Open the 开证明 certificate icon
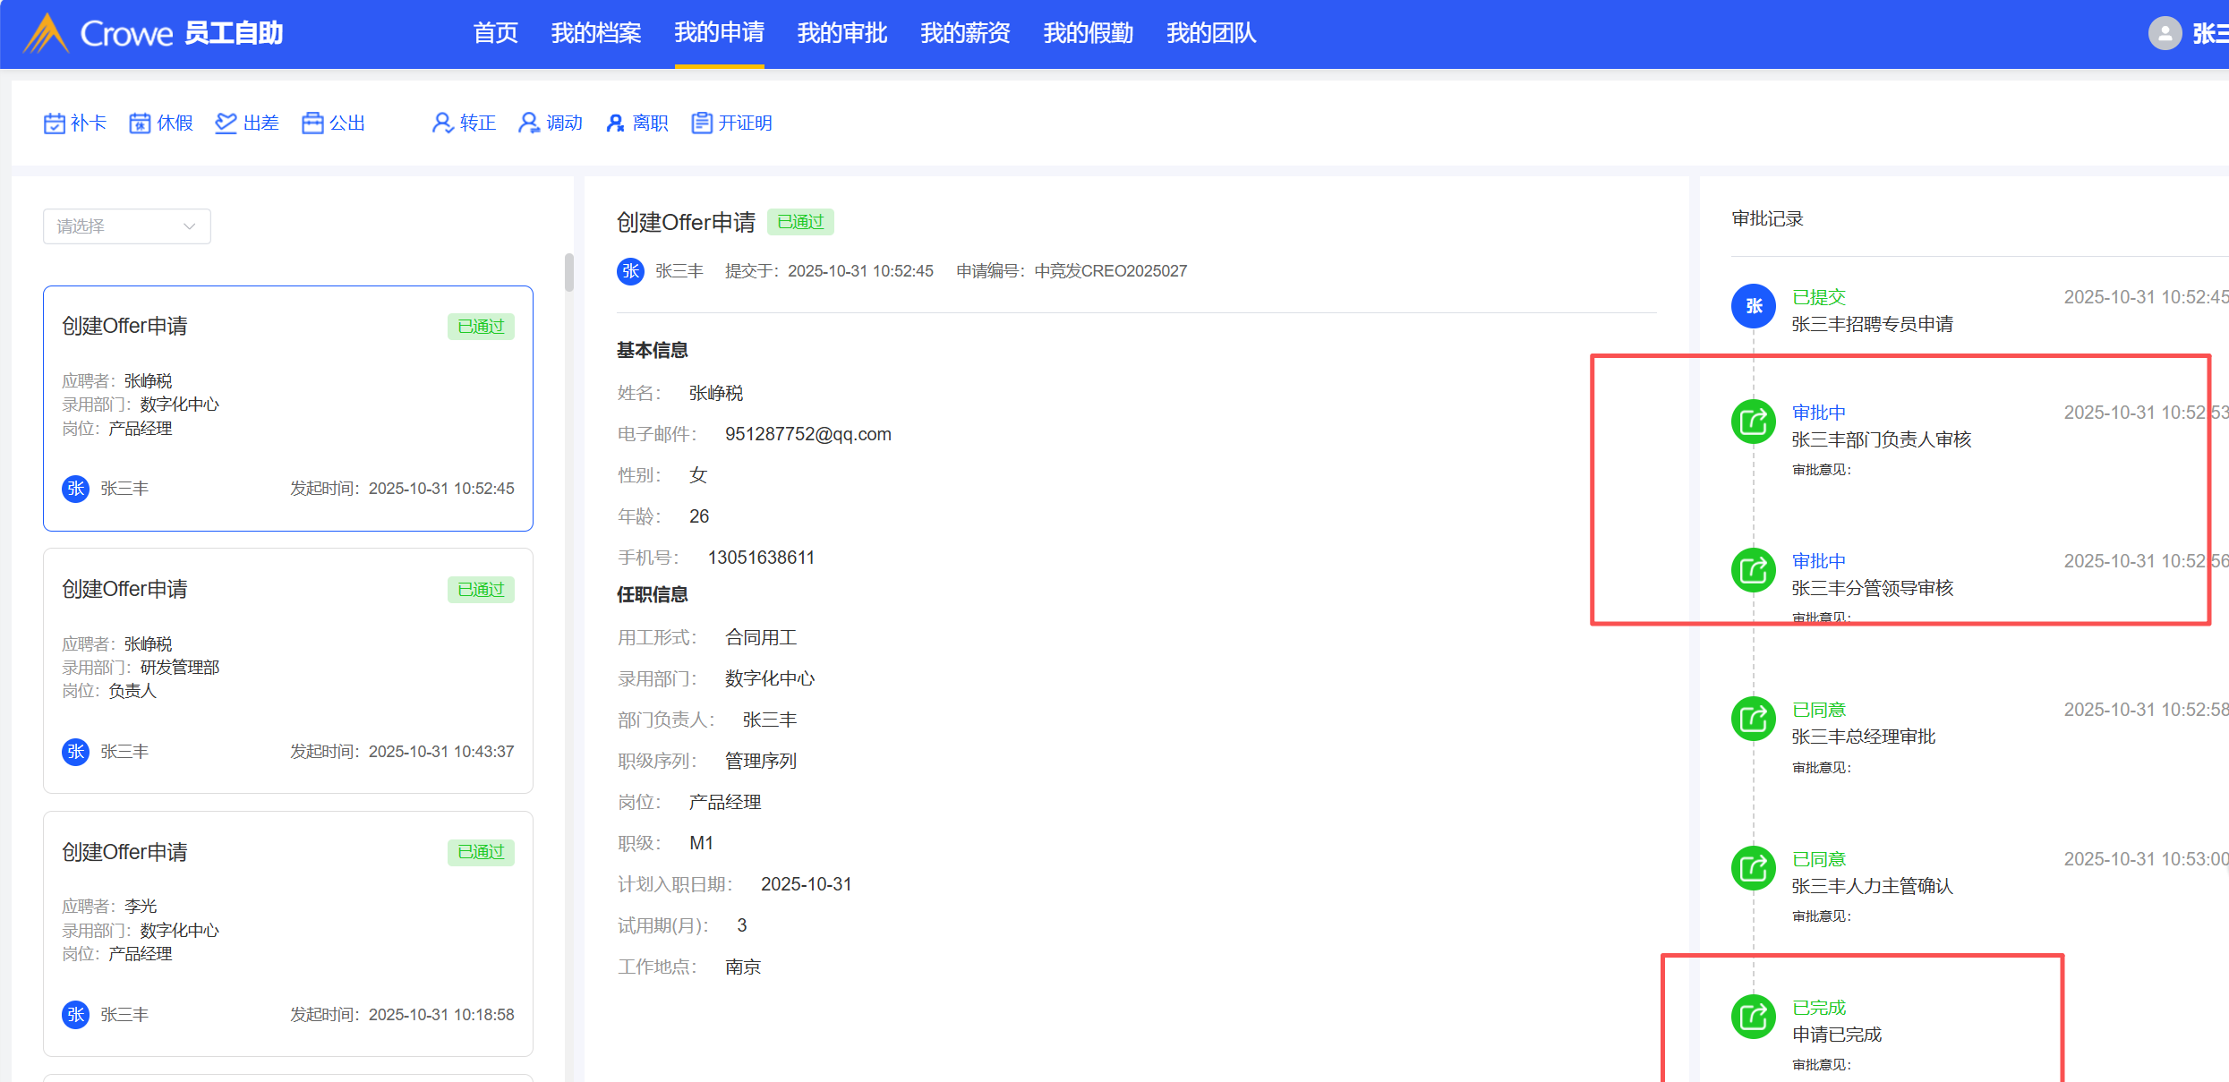The image size is (2229, 1082). coord(702,124)
